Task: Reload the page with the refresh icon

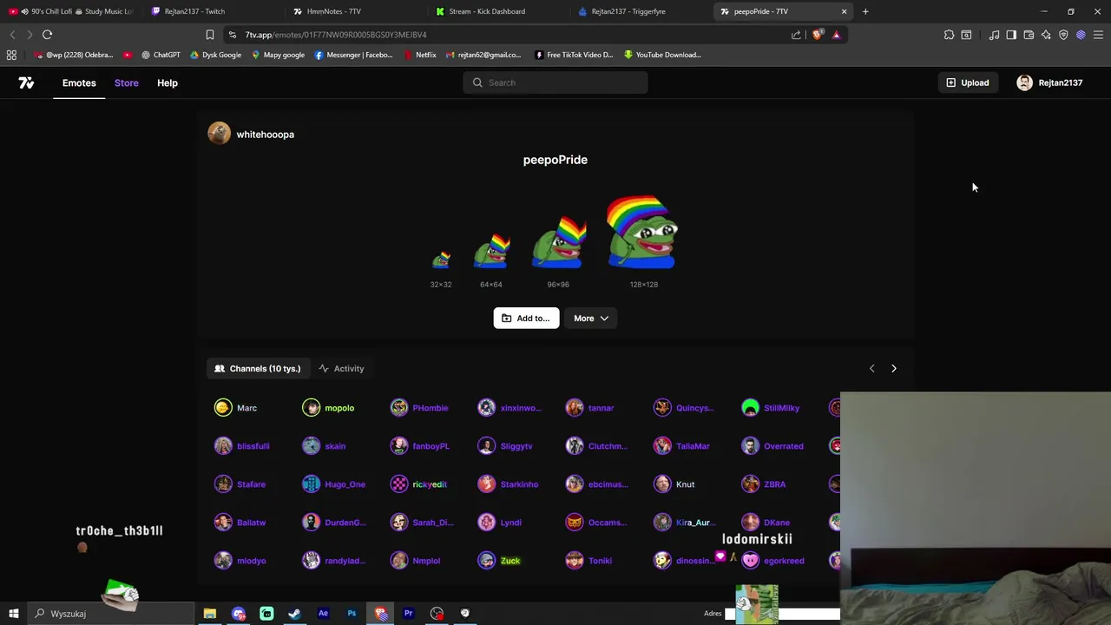Action: coord(48,35)
